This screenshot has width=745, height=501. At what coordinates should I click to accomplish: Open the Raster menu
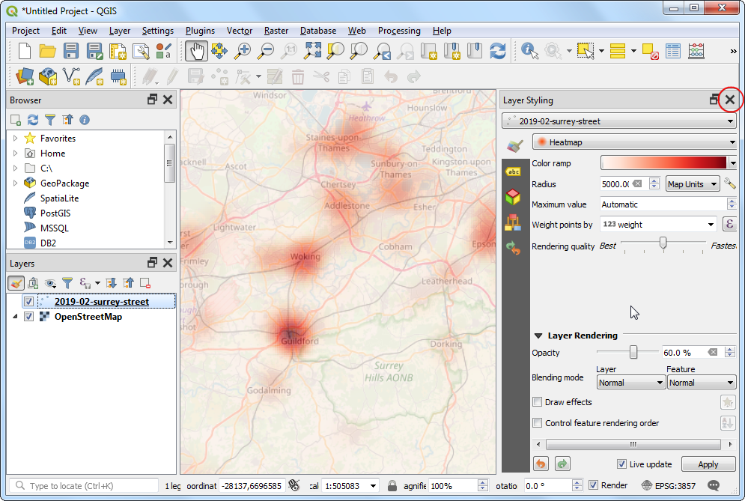(276, 31)
